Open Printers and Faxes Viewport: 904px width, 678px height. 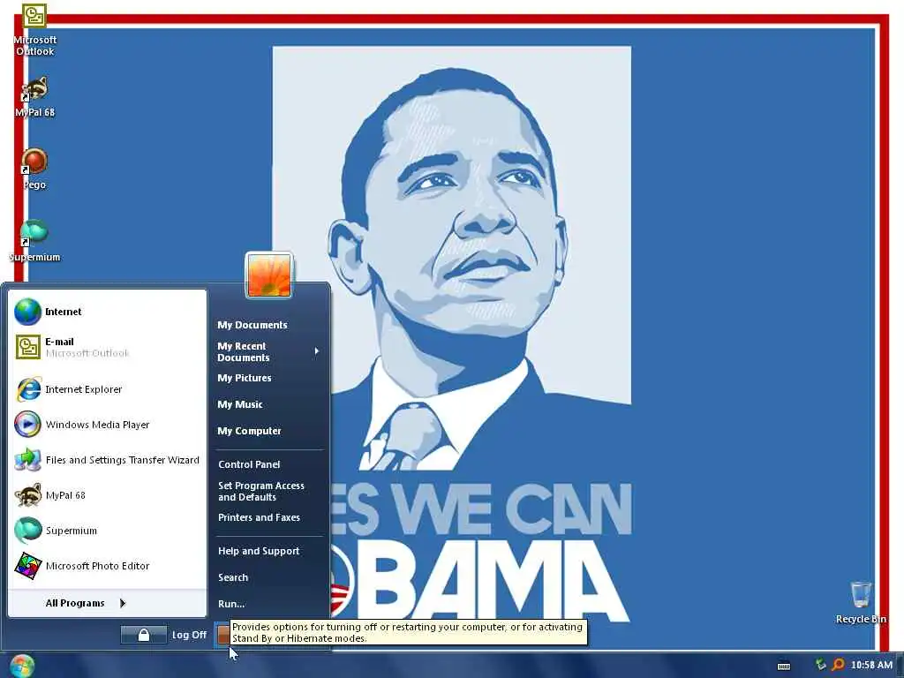coord(268,517)
